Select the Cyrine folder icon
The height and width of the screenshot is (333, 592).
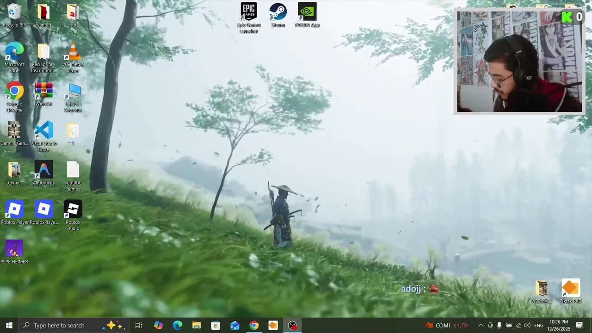tap(14, 173)
